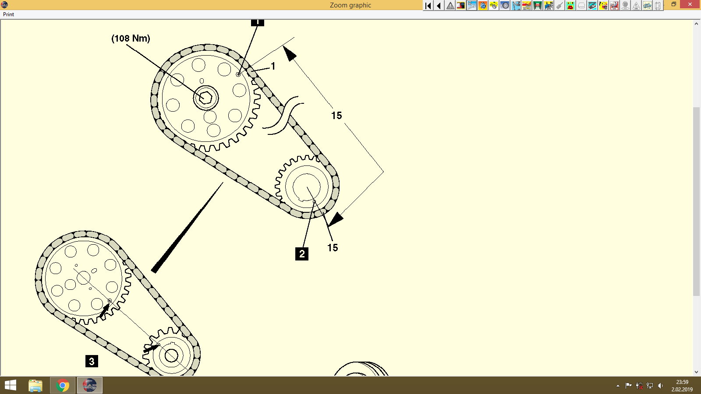Open the blue engine diagram icon
The width and height of the screenshot is (701, 394).
[592, 6]
